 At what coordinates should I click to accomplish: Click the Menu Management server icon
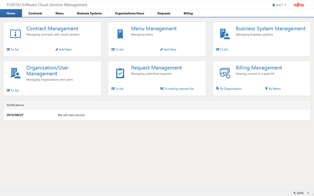coord(120,34)
